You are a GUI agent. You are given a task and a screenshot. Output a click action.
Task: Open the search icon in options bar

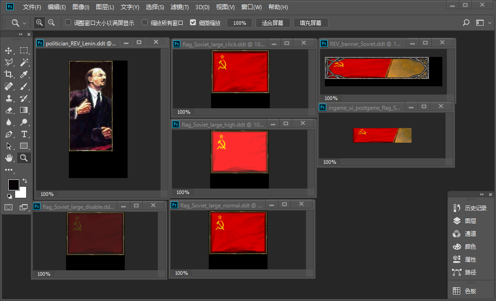pos(466,23)
